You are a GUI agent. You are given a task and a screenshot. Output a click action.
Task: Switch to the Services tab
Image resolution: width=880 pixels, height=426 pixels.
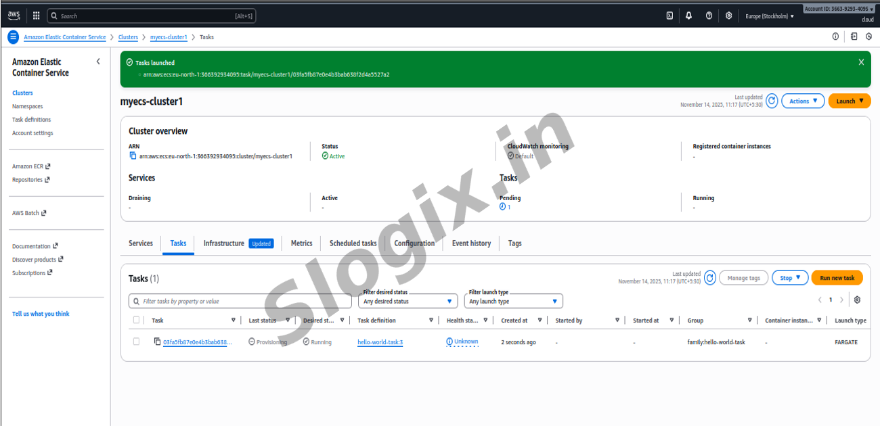(141, 243)
